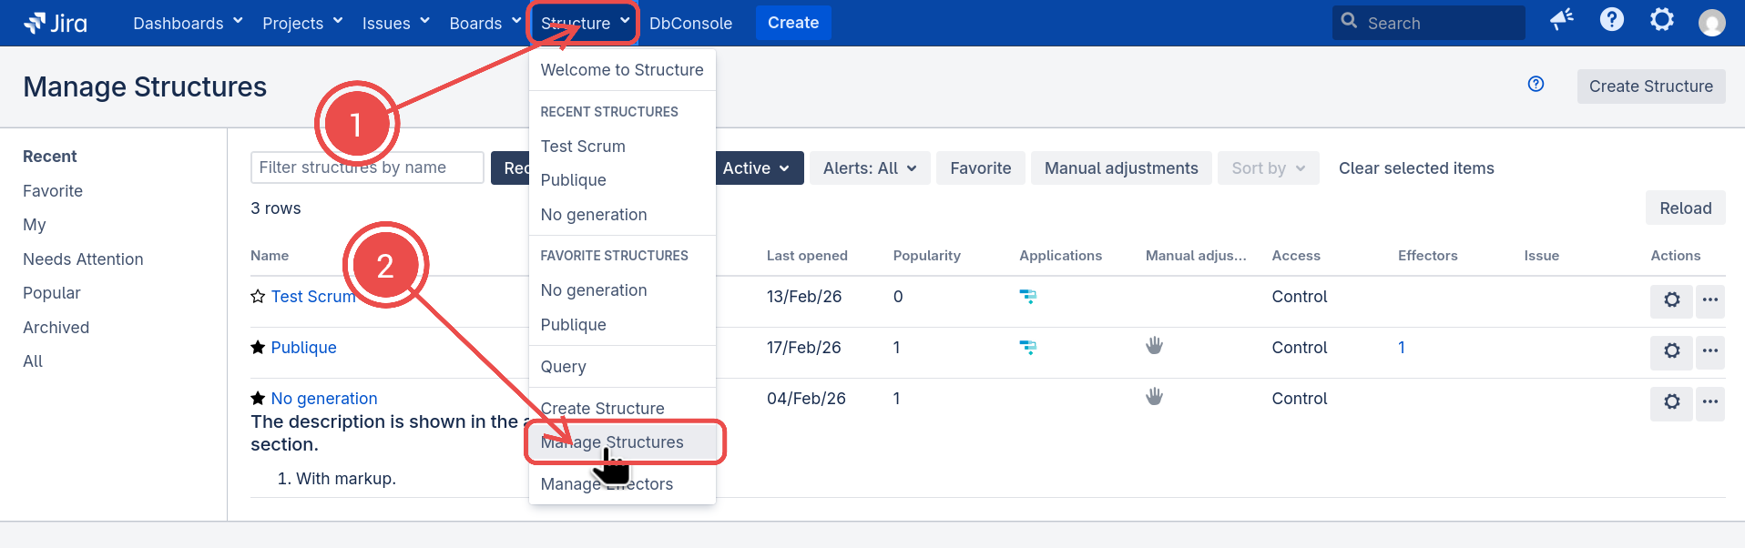
Task: Unstar the Publique structure in the table
Action: pos(258,348)
